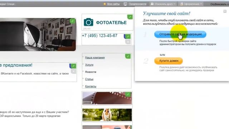Open the Мои сайты link

coord(113,4)
